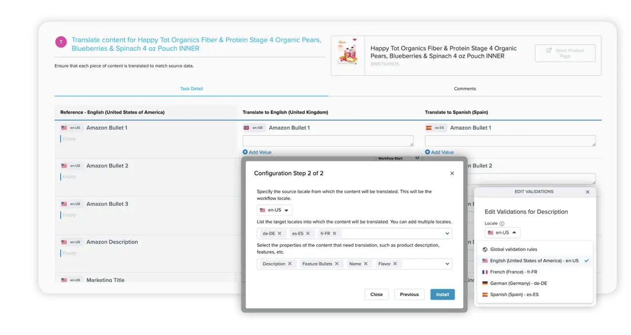Click the Workflow Start label behind the dialog
The image size is (631, 335).
pyautogui.click(x=390, y=158)
